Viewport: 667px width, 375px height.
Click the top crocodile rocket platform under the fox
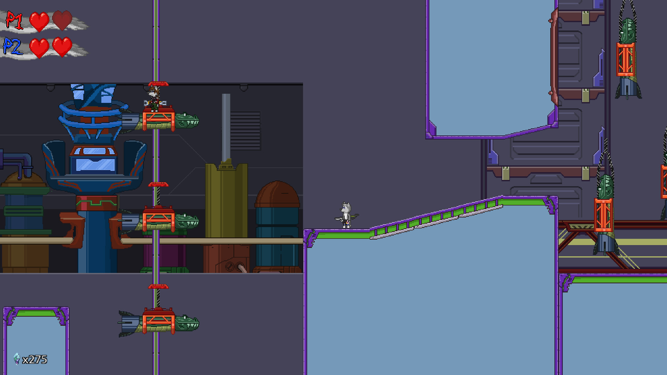158,120
